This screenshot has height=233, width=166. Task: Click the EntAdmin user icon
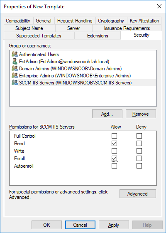15,61
